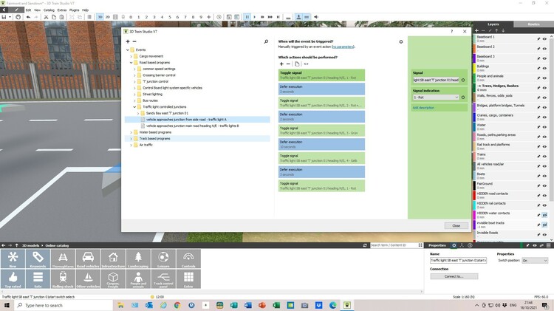Click the Add description link
This screenshot has height=311, width=554.
coord(423,108)
